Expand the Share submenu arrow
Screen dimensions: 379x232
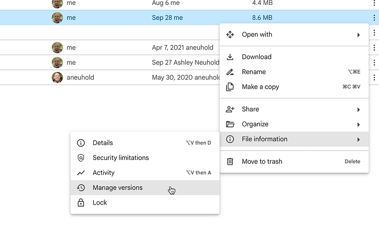359,109
